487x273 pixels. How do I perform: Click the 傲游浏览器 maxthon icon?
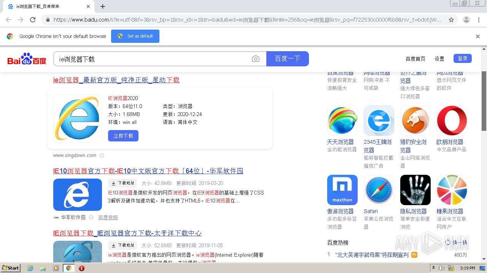point(342,190)
